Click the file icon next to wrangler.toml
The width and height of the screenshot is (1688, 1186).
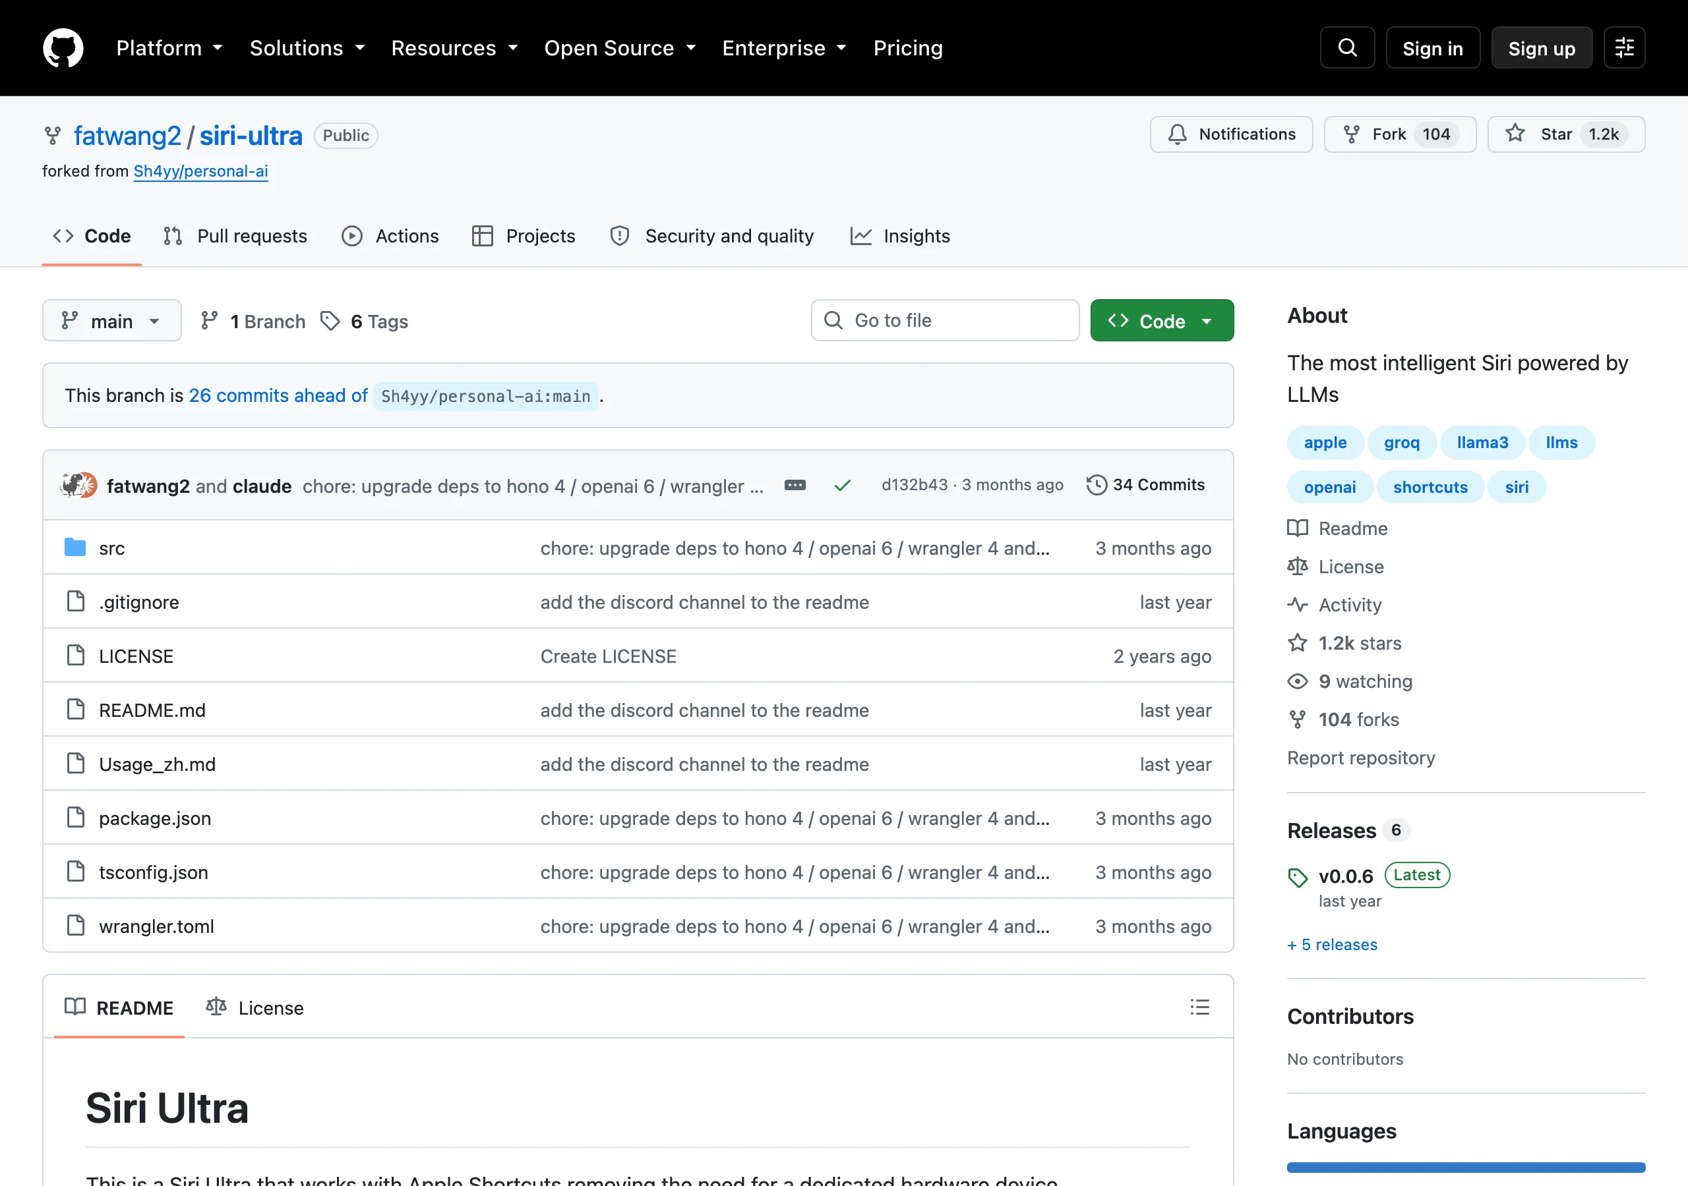pos(75,925)
